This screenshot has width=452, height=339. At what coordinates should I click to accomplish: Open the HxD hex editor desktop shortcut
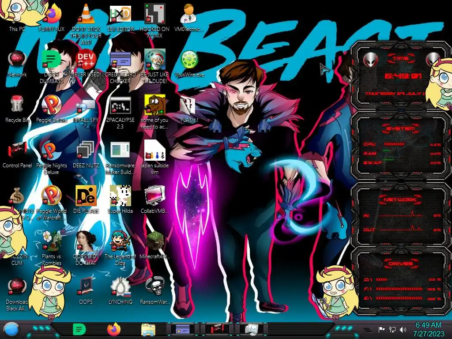[x=120, y=15]
